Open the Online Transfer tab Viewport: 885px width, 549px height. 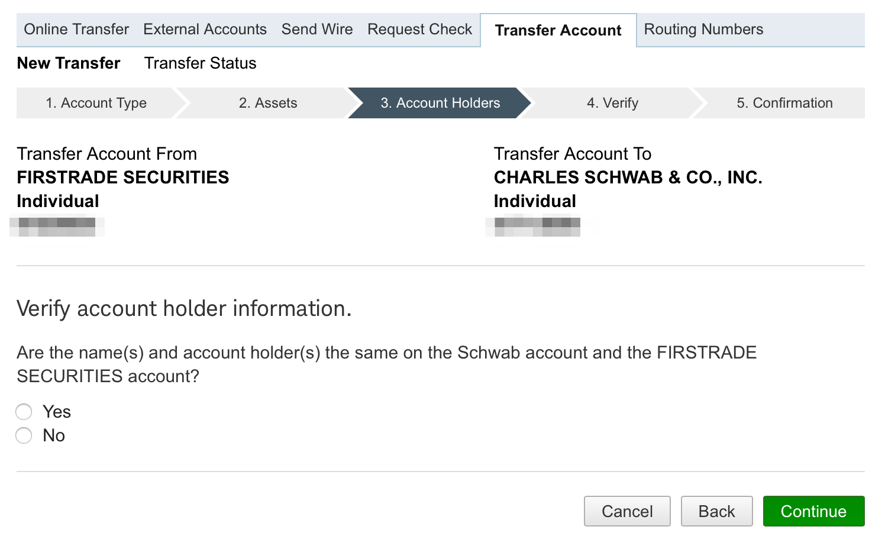coord(76,30)
